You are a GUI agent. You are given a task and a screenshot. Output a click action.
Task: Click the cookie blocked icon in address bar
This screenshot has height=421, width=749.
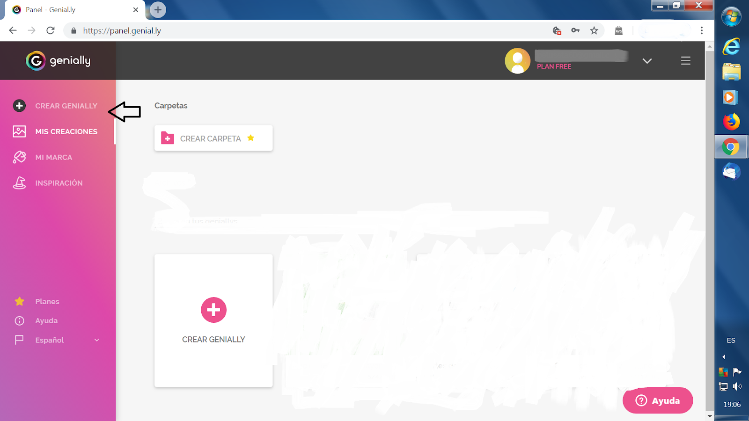click(557, 30)
